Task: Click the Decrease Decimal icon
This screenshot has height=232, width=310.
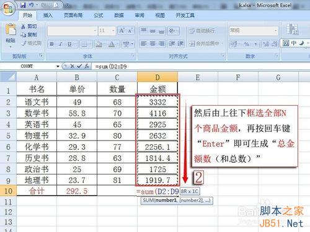Action: 274,44
